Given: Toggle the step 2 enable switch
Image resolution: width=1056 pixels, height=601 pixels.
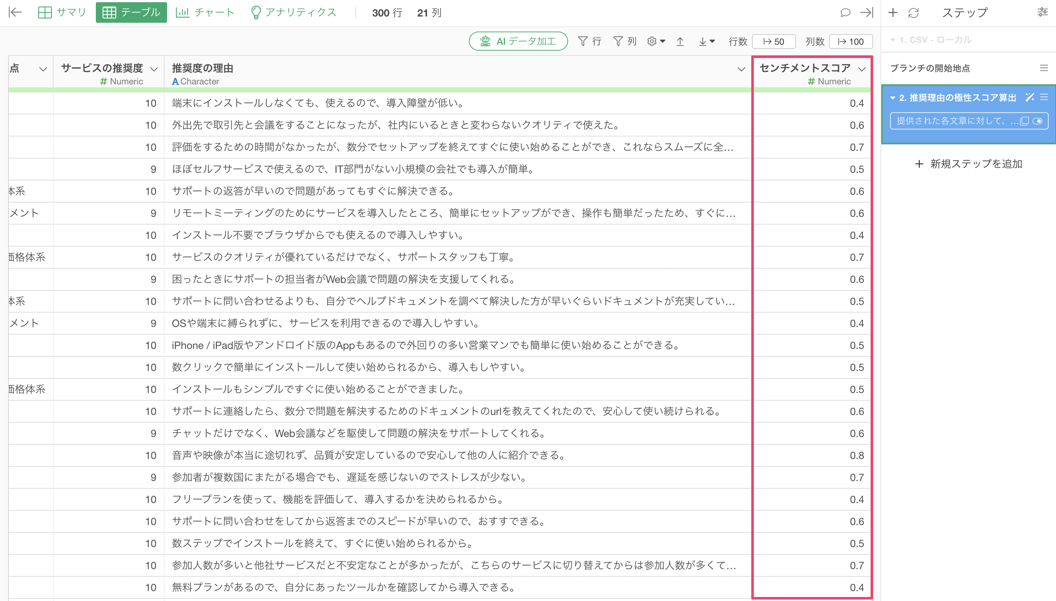Looking at the screenshot, I should [x=1037, y=121].
